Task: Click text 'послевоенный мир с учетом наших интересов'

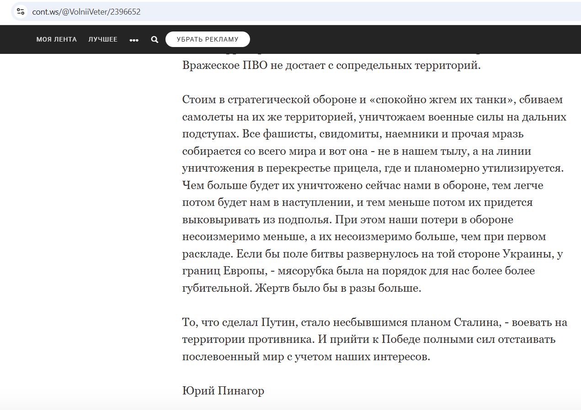Action: click(x=305, y=357)
